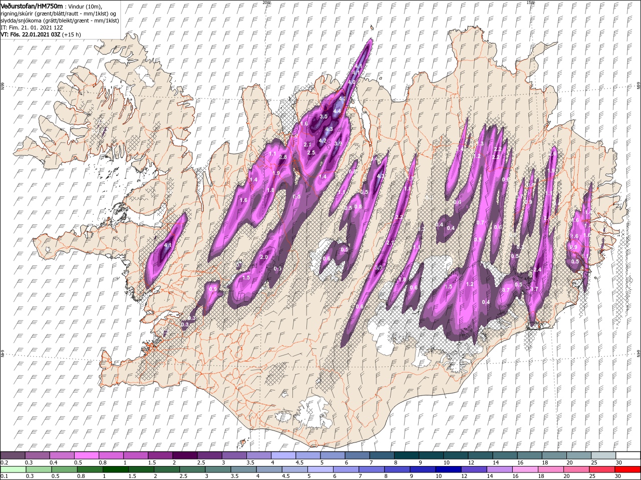Pick the white swatch after 30 in the top scale
641x480 pixels.
[627, 455]
